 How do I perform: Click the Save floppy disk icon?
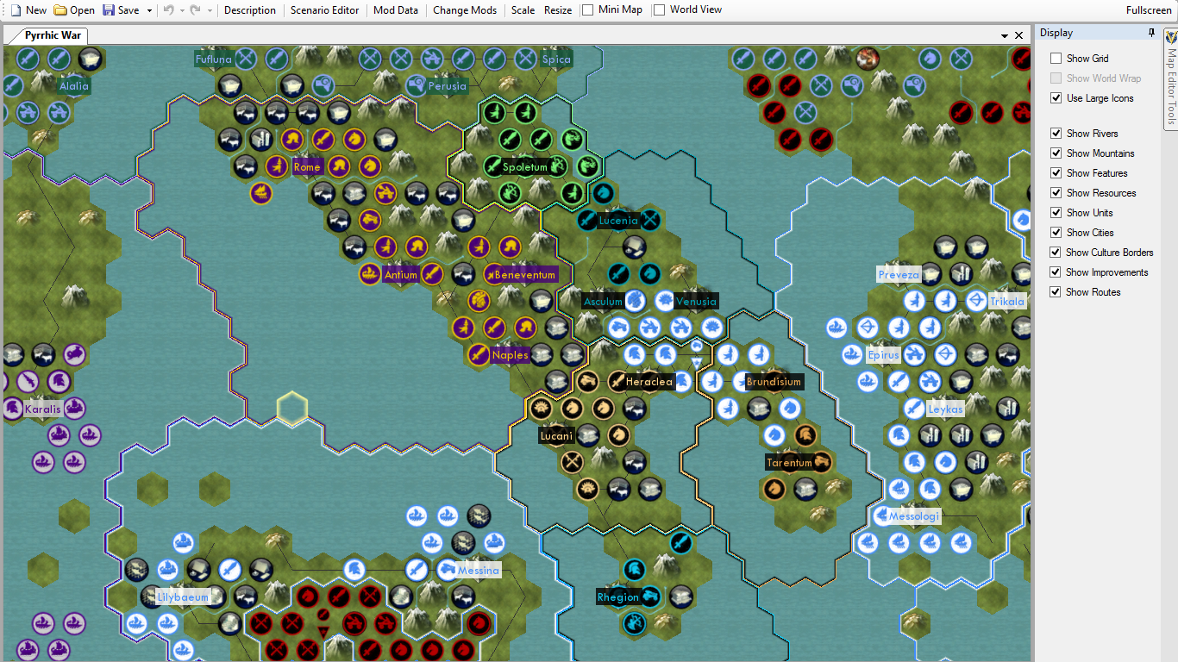(109, 10)
